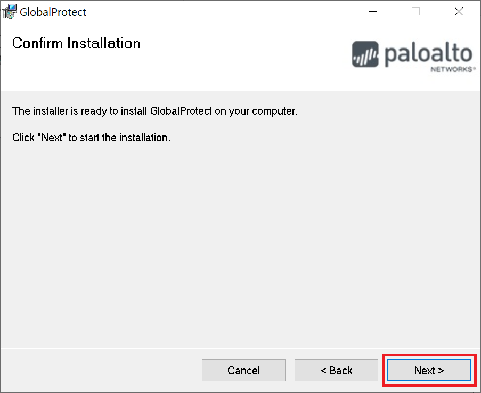Viewport: 481px width, 393px height.
Task: Click between the Cancel and Back buttons
Action: (x=290, y=370)
